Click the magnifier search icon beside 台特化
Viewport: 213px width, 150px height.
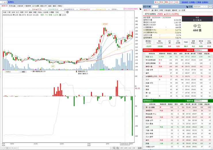click(4, 2)
